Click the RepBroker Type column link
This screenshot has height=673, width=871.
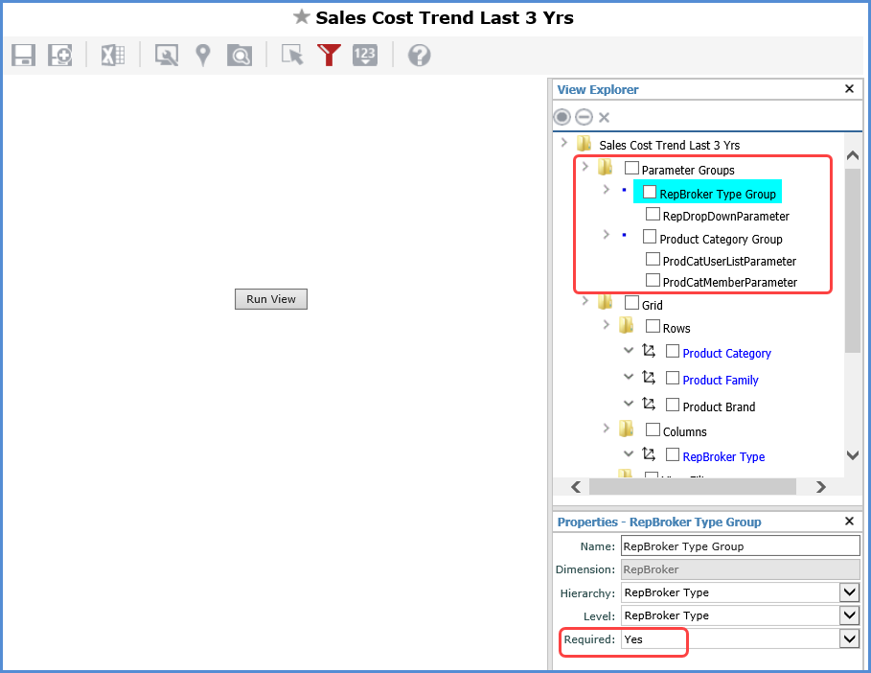723,456
